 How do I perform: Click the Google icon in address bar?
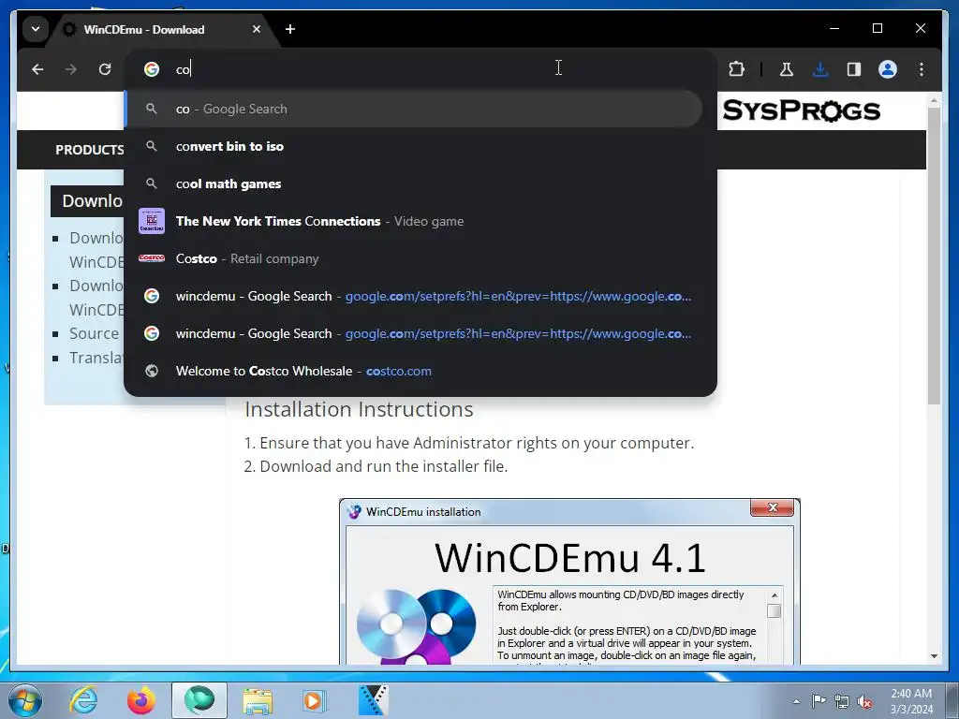tap(152, 69)
